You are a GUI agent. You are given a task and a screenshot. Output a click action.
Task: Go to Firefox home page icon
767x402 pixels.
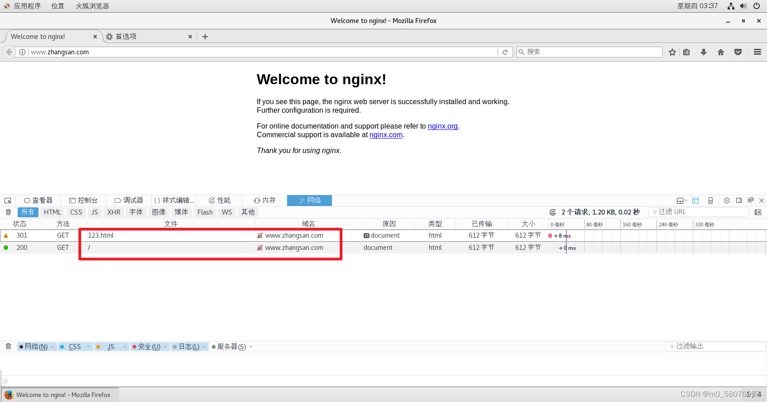(x=721, y=52)
